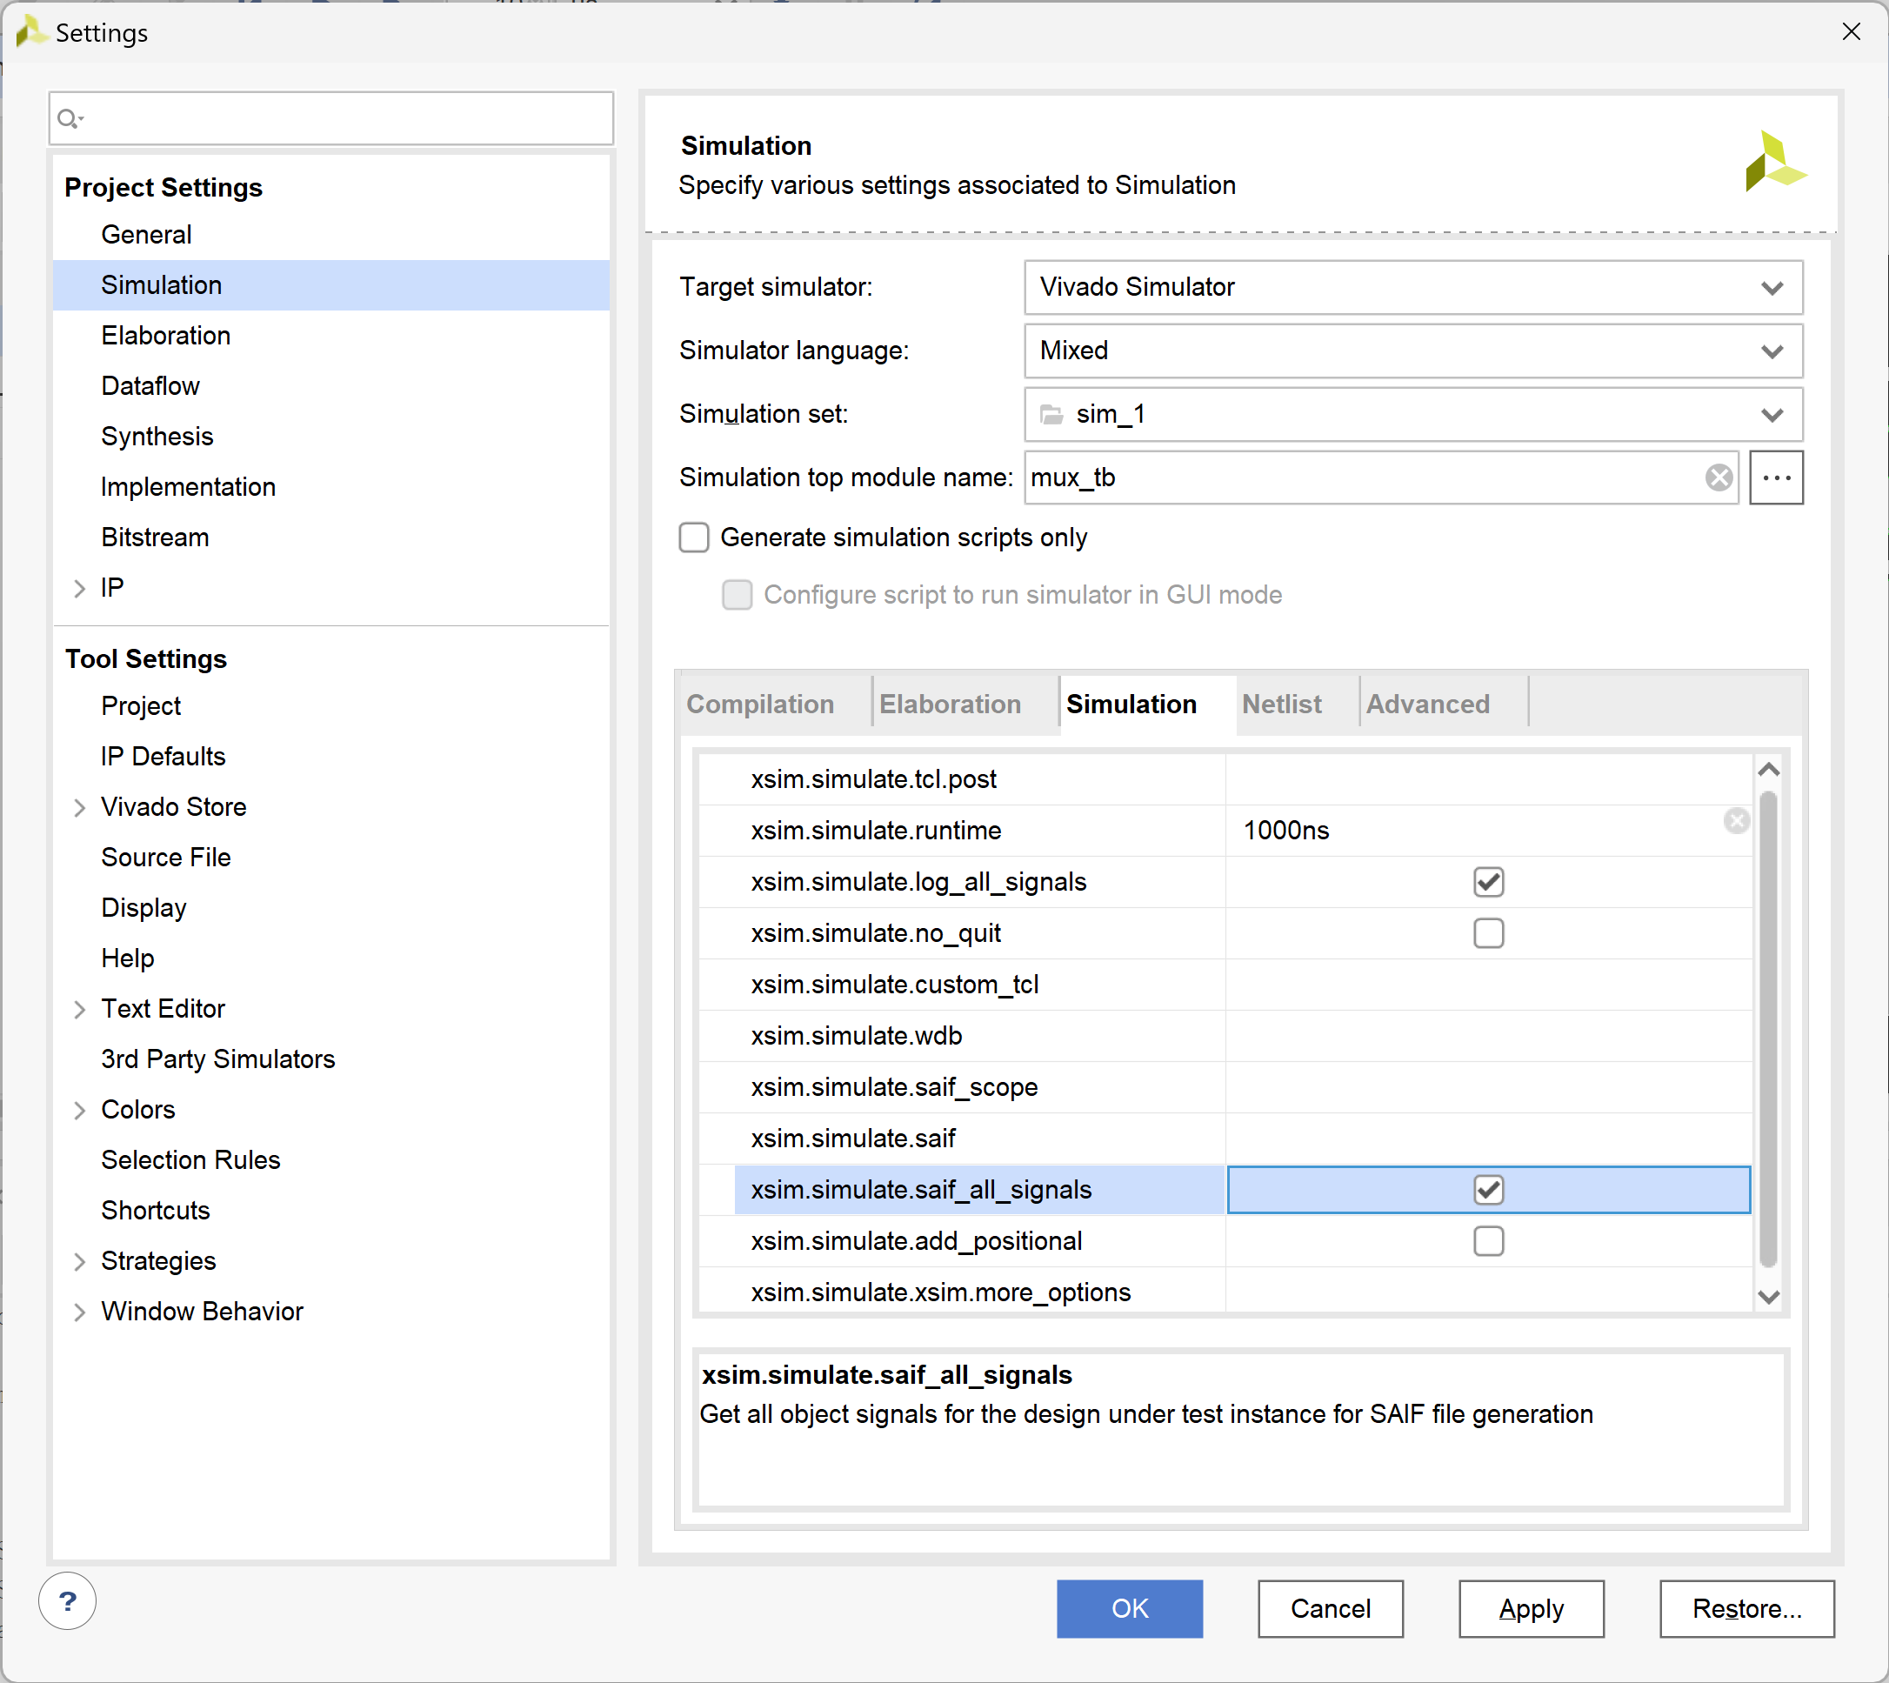The width and height of the screenshot is (1889, 1683).
Task: Uncheck xsim.simulate.log_all_signals
Action: [1489, 882]
